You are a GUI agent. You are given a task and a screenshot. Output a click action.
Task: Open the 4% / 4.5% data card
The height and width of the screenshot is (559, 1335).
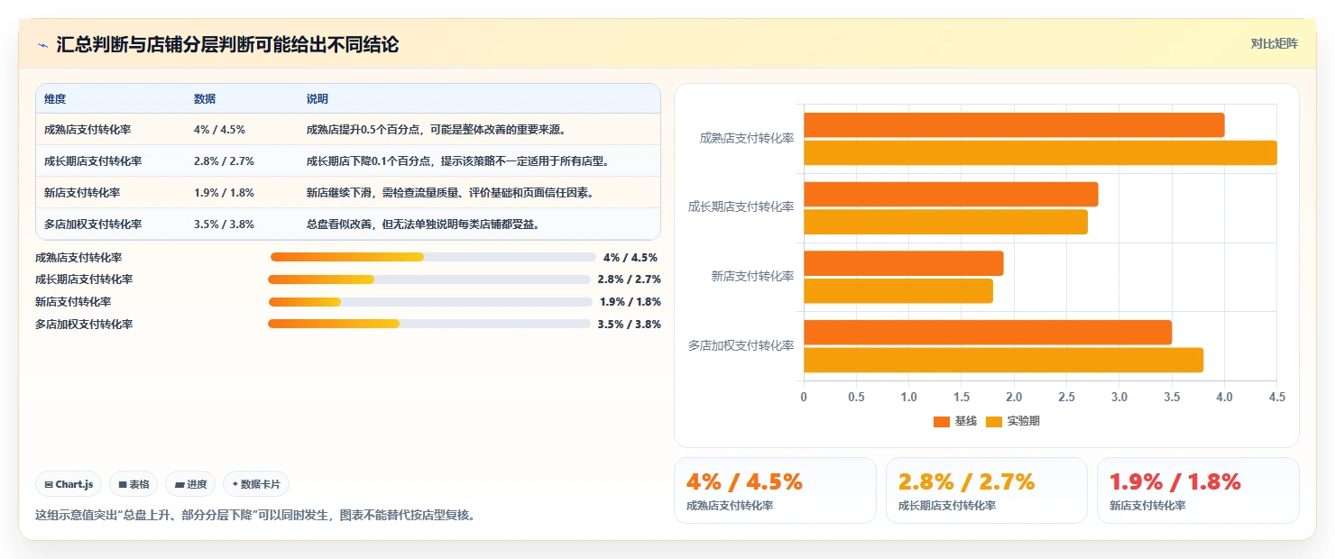click(x=775, y=490)
